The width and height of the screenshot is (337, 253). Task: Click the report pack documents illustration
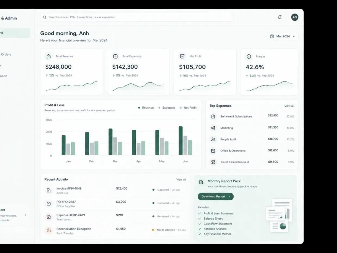pos(279,215)
